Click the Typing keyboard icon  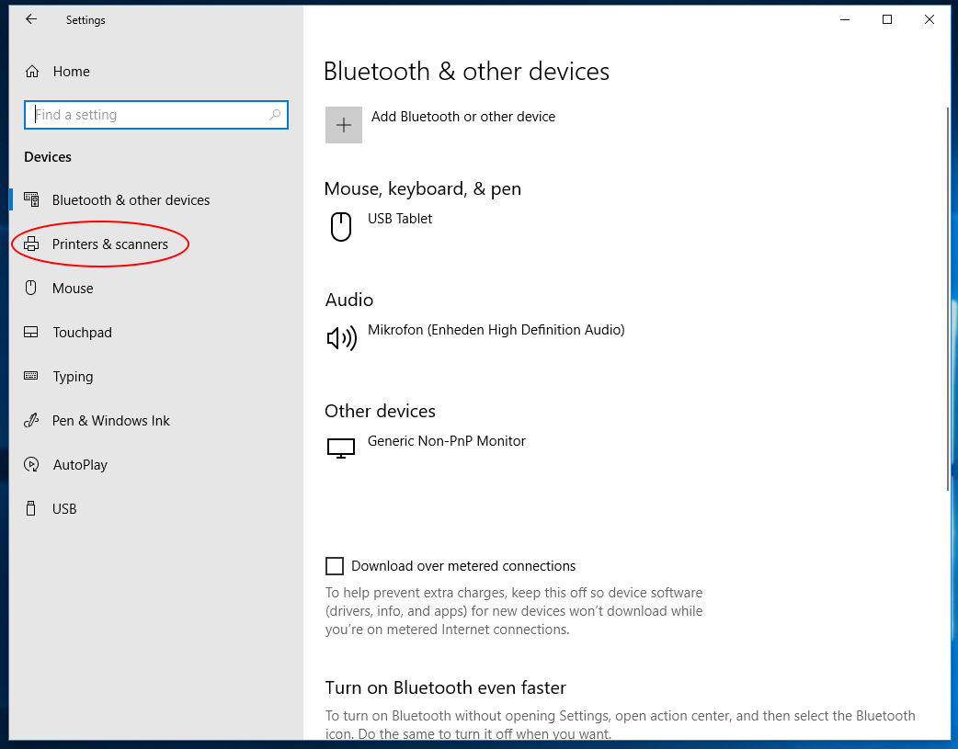pyautogui.click(x=31, y=376)
